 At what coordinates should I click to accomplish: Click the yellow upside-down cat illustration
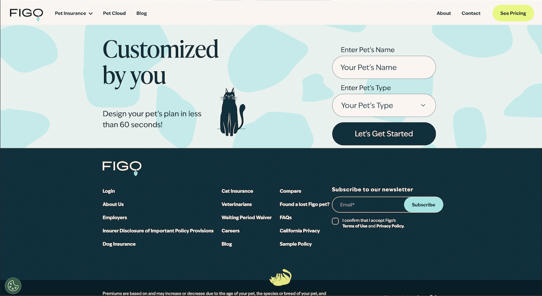pos(280,277)
